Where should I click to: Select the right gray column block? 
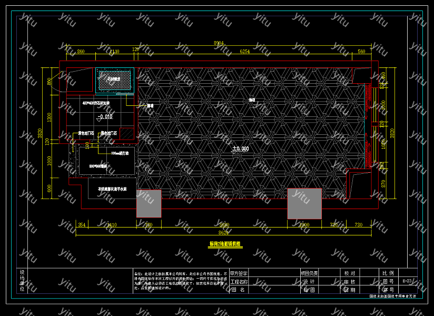[304, 203]
